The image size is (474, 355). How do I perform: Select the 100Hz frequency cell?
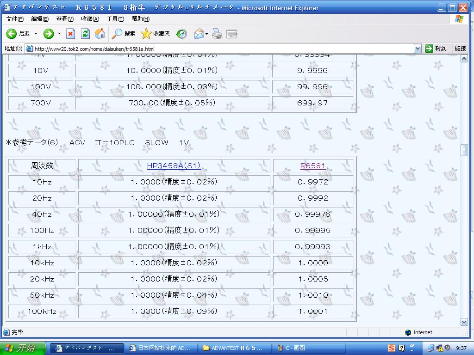click(42, 230)
